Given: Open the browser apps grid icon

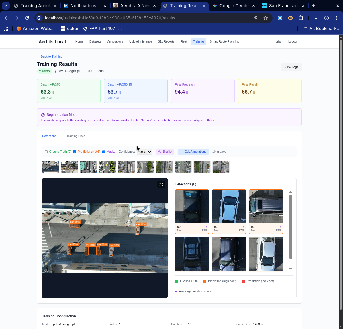Looking at the screenshot, I should (6, 29).
